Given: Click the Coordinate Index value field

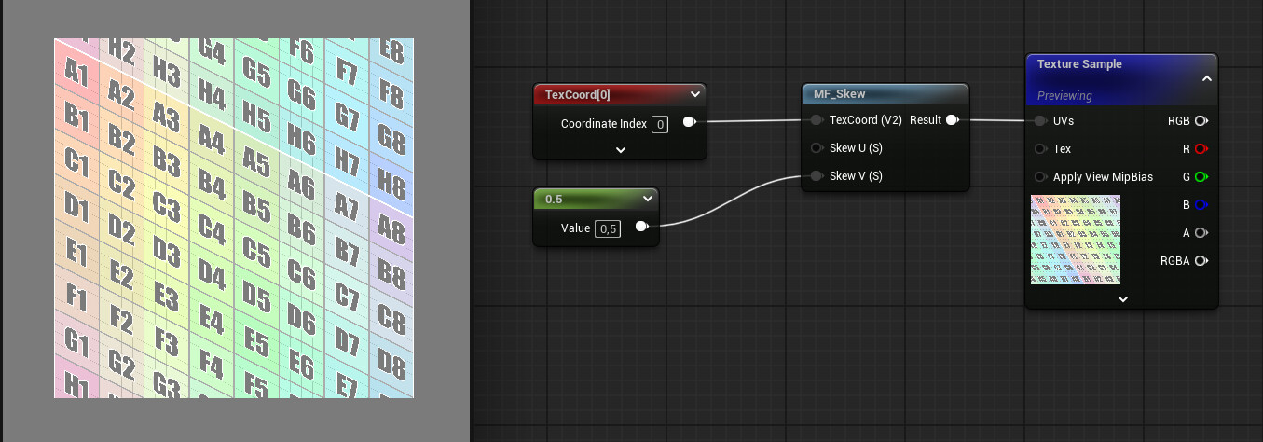Looking at the screenshot, I should coord(660,124).
